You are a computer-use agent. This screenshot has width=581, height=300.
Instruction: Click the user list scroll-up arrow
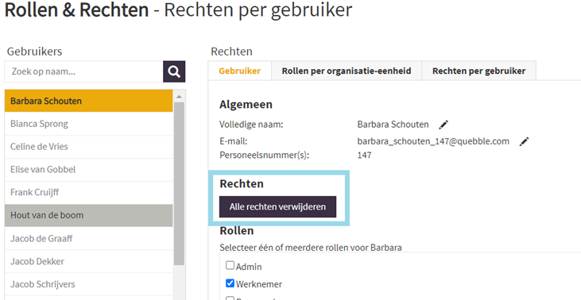179,97
